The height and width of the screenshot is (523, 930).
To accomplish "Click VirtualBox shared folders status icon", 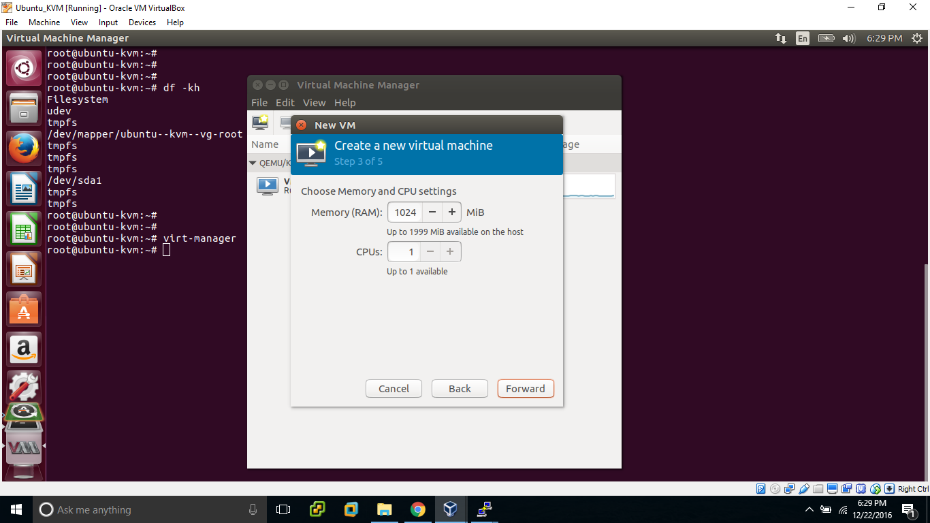I will point(818,489).
